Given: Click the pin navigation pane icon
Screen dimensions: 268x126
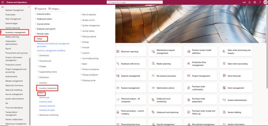Looking at the screenshot, I should [x=29, y=7].
